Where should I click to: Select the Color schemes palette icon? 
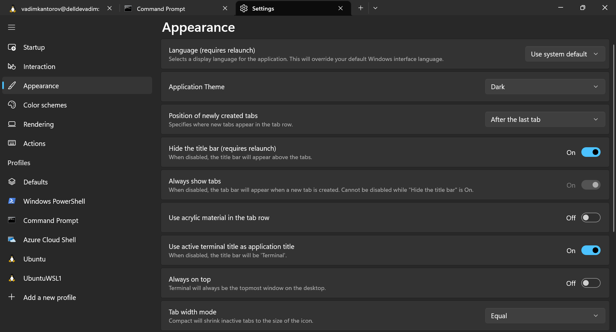tap(12, 105)
